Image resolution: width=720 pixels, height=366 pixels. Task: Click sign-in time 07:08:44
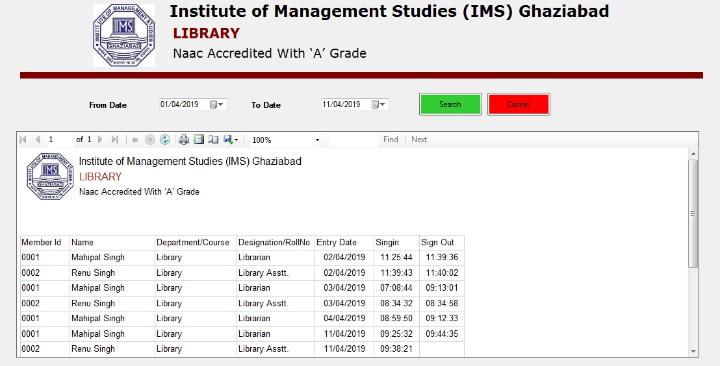tap(396, 288)
